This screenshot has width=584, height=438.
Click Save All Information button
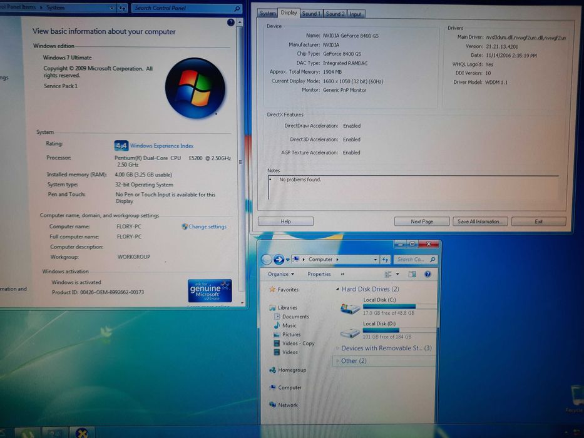pos(480,222)
